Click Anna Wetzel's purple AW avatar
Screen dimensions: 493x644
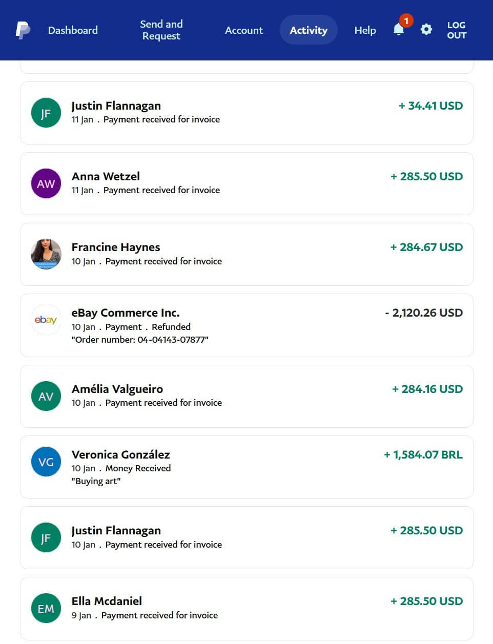pos(46,183)
